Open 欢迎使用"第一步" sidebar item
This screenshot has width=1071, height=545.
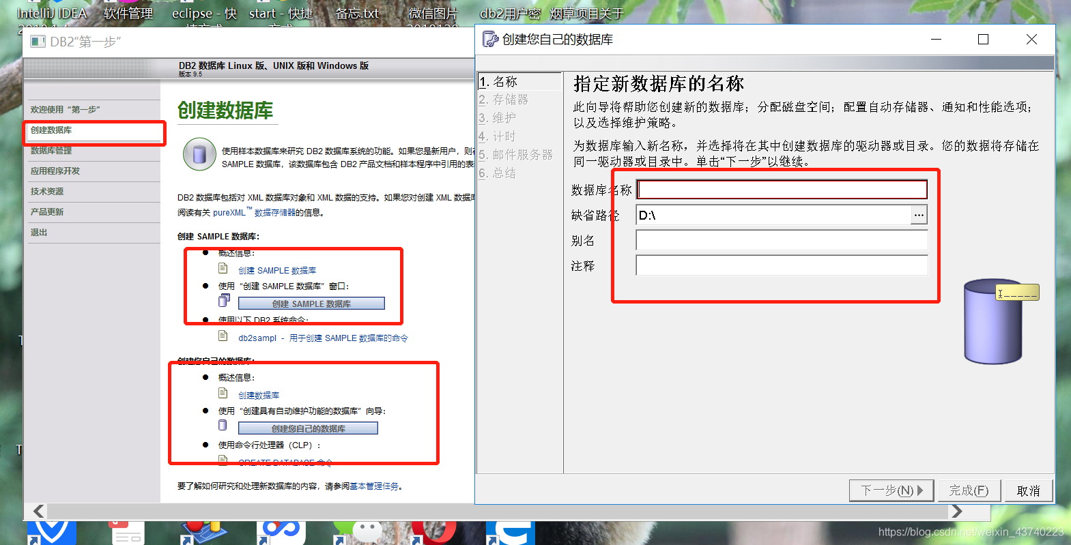click(x=66, y=110)
